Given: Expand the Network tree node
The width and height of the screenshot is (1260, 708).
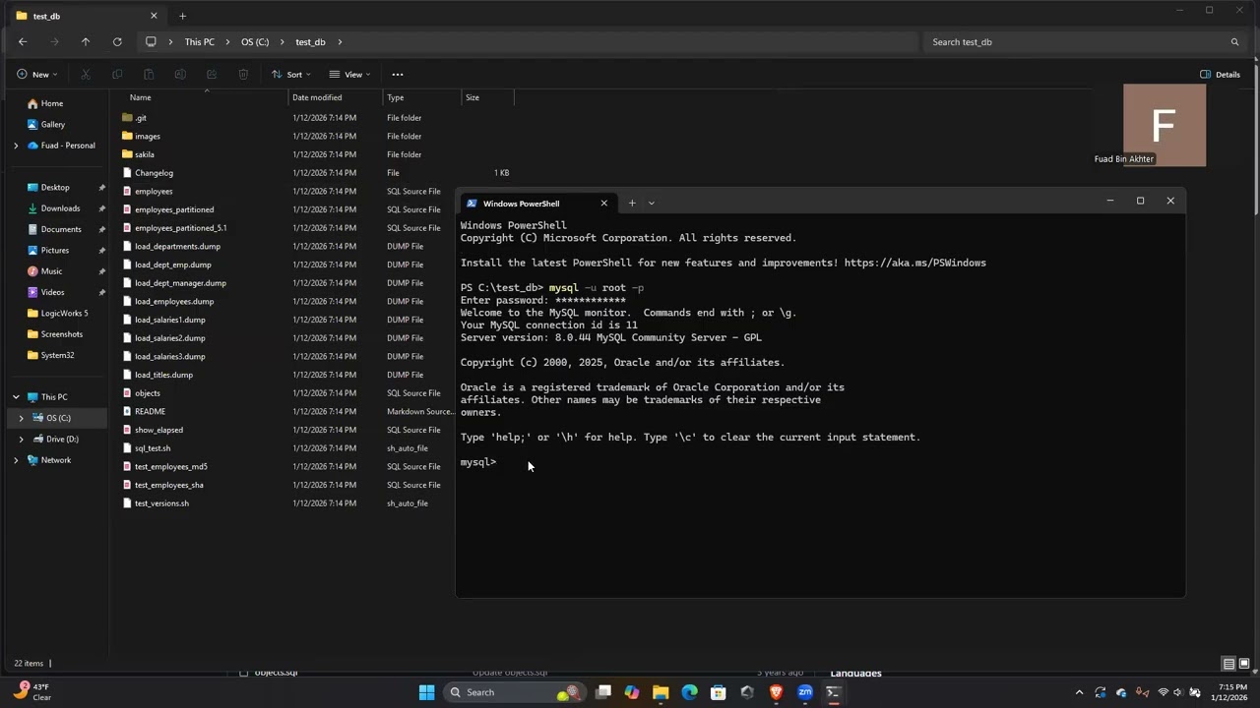Looking at the screenshot, I should click(16, 460).
